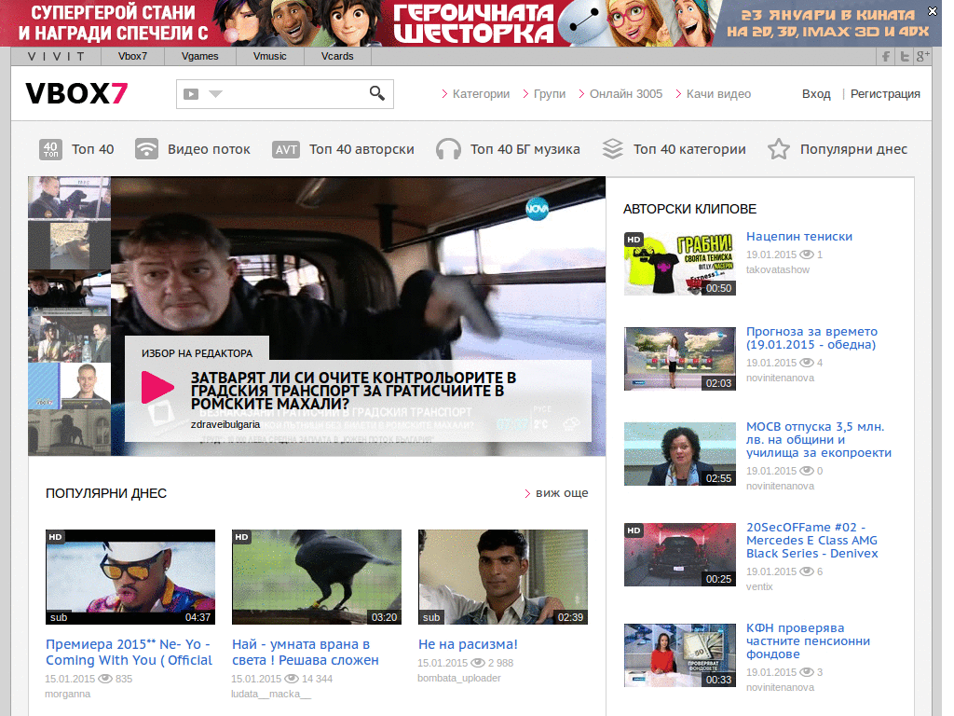Open Не на расизма video thumbnail

coord(503,576)
